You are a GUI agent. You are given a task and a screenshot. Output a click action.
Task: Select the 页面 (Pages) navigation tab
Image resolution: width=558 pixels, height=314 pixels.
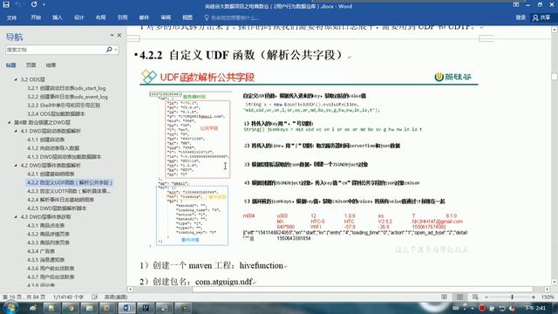(x=31, y=65)
